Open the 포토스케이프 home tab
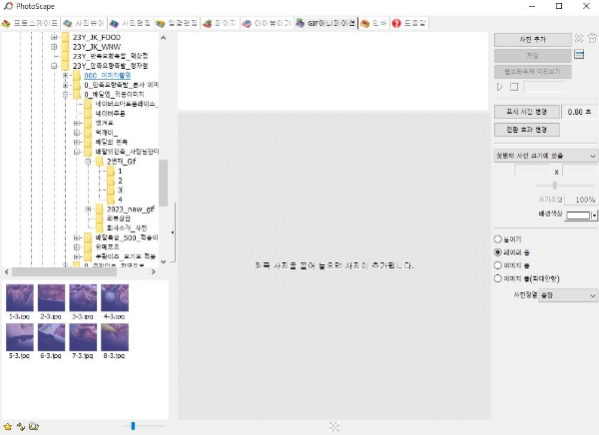The height and width of the screenshot is (435, 599). pos(30,23)
